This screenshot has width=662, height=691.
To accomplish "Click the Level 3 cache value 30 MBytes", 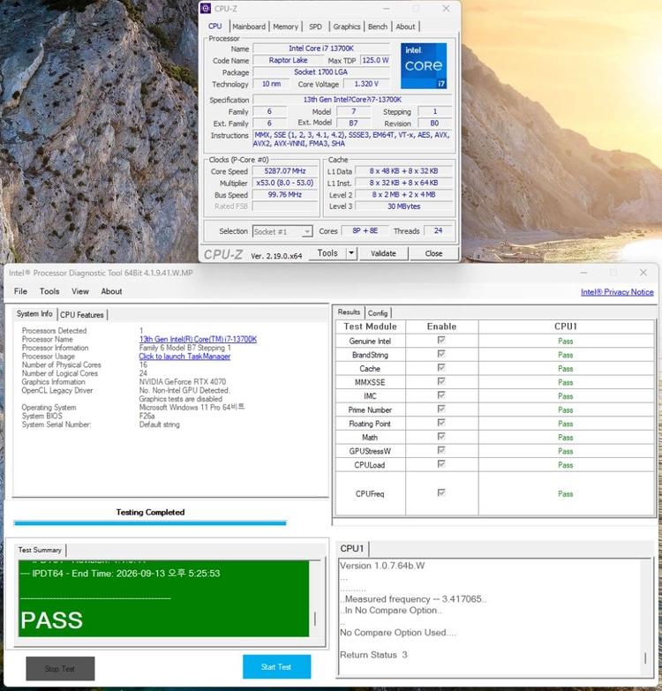I will [403, 207].
